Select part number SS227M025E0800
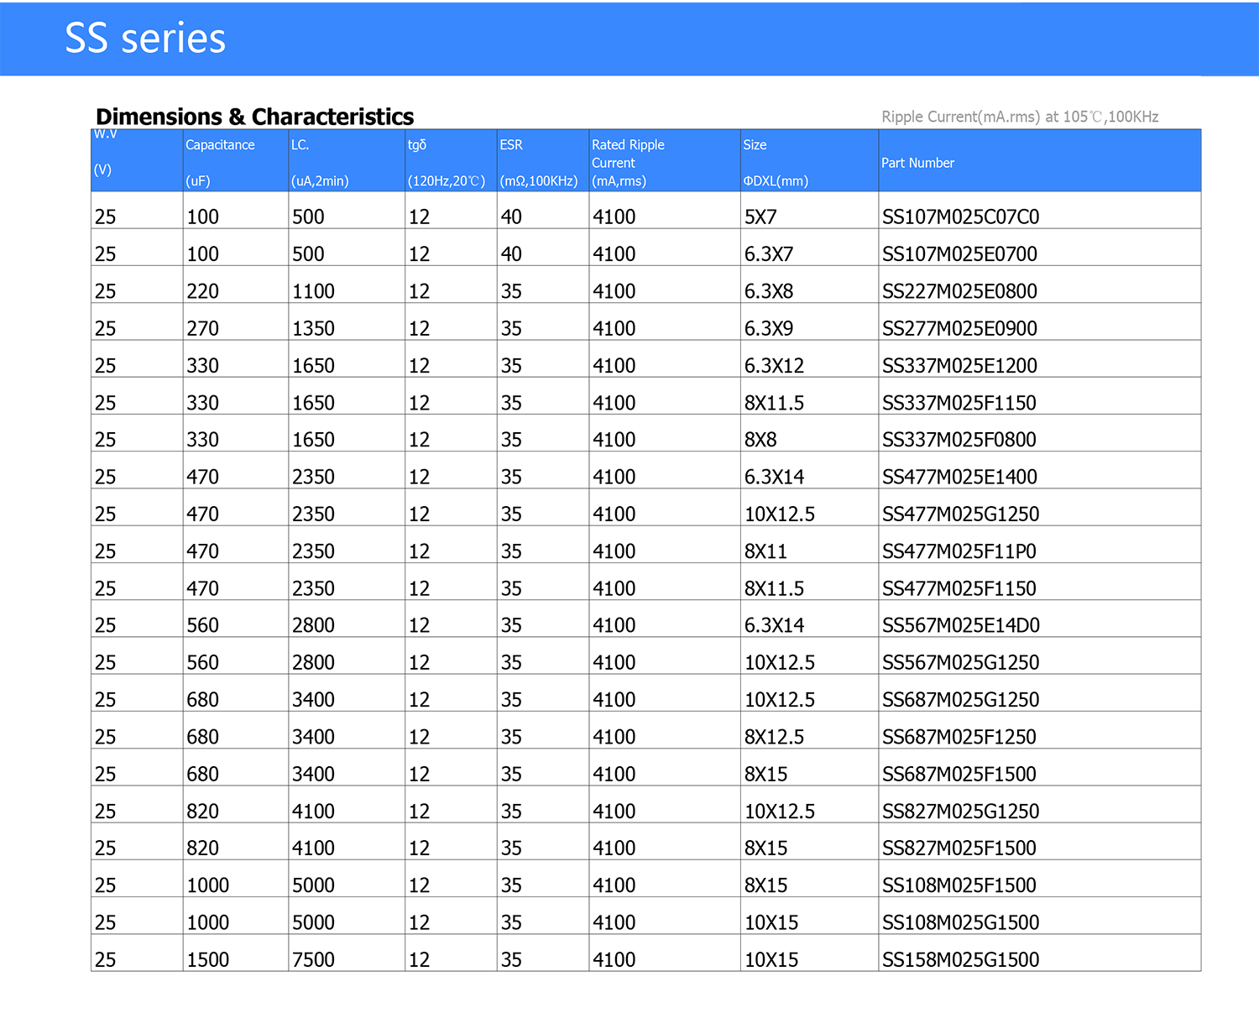Image resolution: width=1259 pixels, height=1018 pixels. tap(959, 291)
